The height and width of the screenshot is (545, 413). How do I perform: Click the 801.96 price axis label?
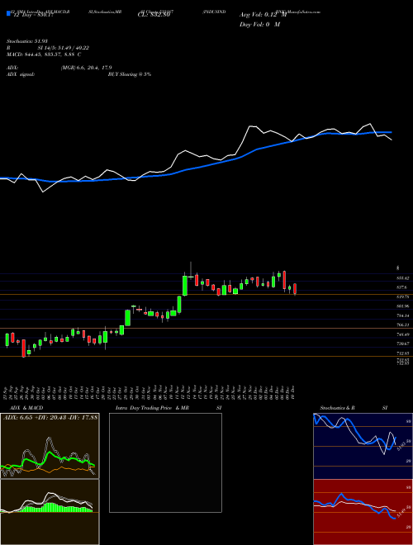[402, 306]
